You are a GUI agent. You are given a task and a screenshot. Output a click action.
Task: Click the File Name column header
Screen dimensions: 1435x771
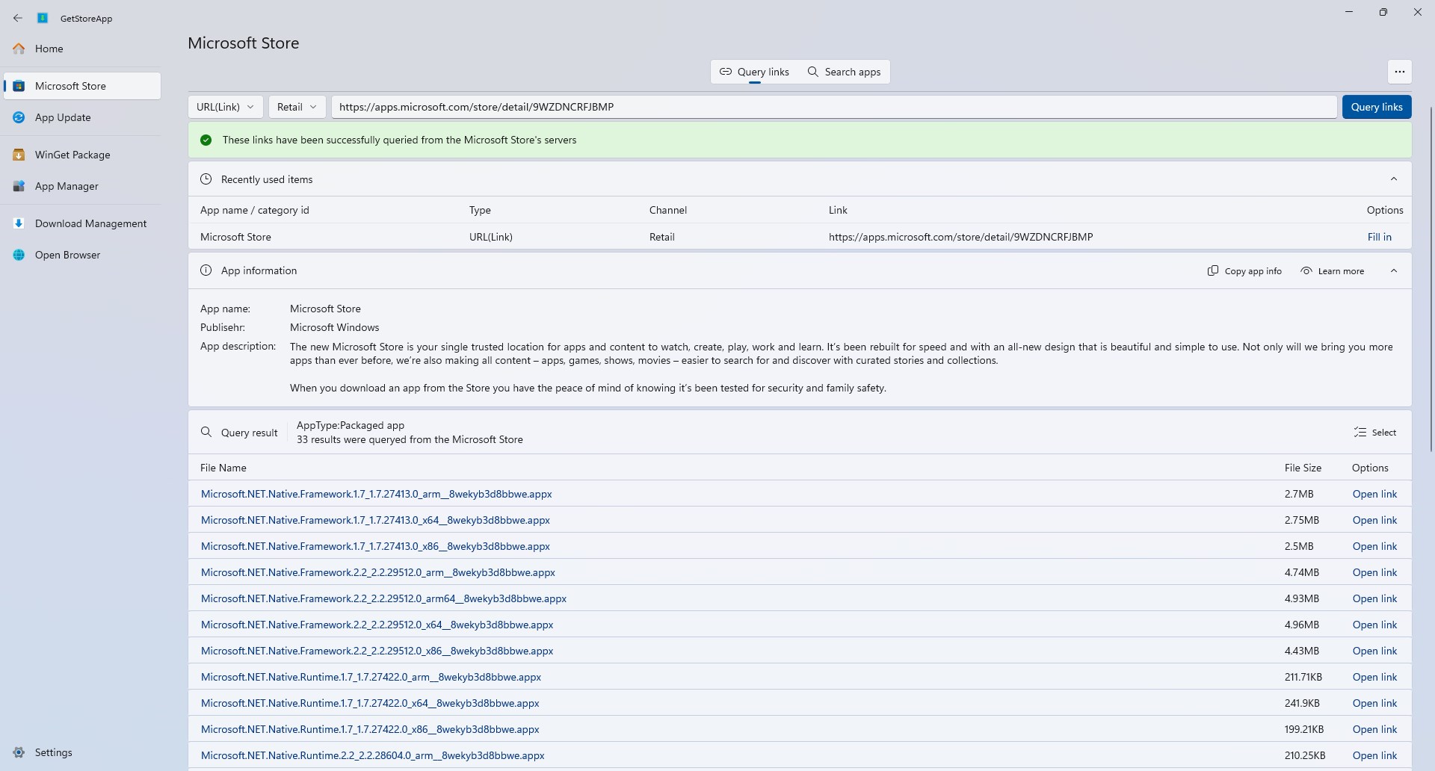(223, 468)
